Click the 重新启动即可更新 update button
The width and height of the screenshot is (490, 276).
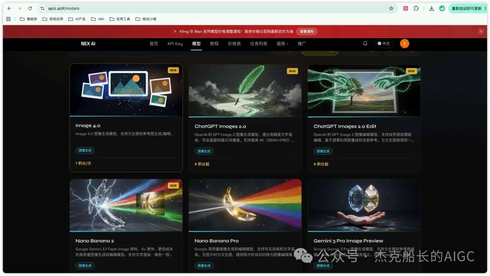click(x=466, y=9)
